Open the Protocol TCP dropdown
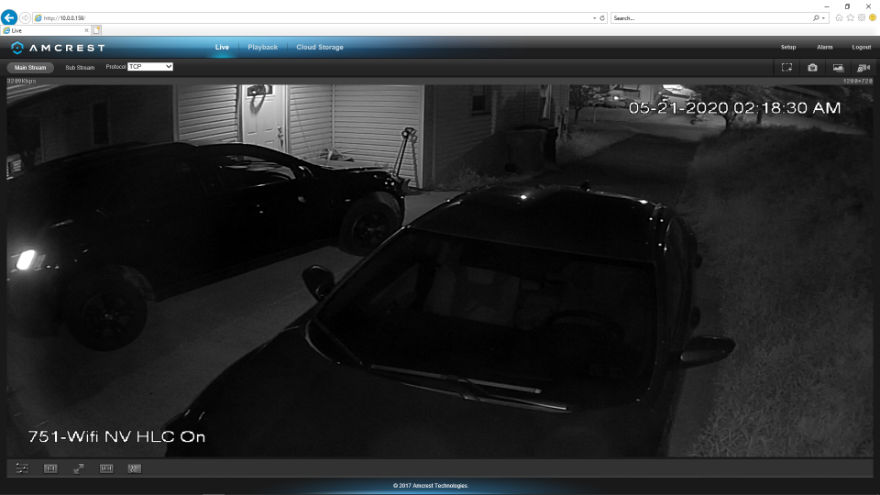880x495 pixels. (150, 67)
